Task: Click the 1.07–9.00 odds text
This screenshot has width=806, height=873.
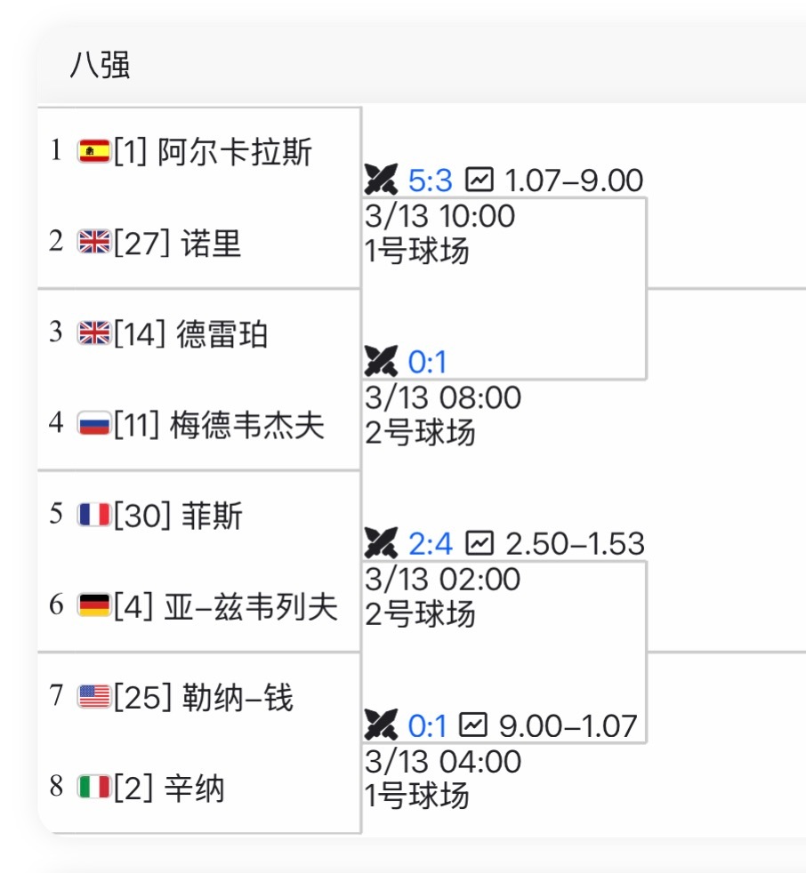Action: click(574, 180)
